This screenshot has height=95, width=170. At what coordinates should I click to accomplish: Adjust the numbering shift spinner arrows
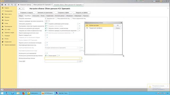[x=48, y=21]
